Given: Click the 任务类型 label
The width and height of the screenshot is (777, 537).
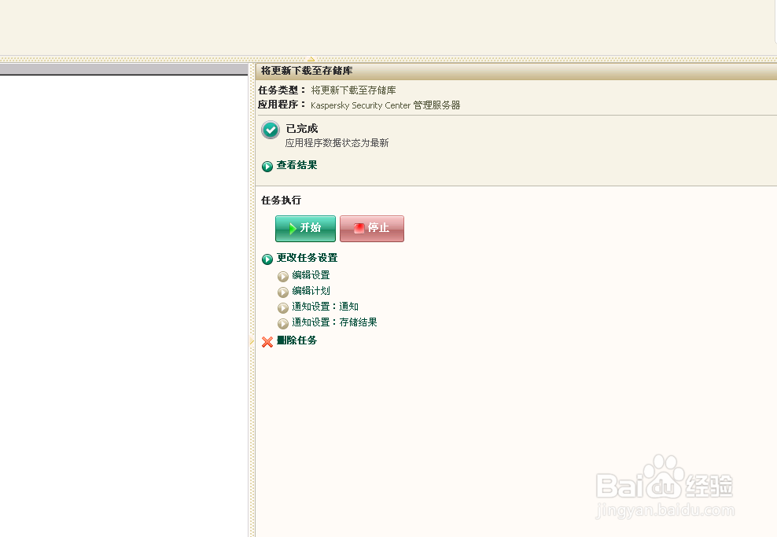Looking at the screenshot, I should pyautogui.click(x=282, y=90).
